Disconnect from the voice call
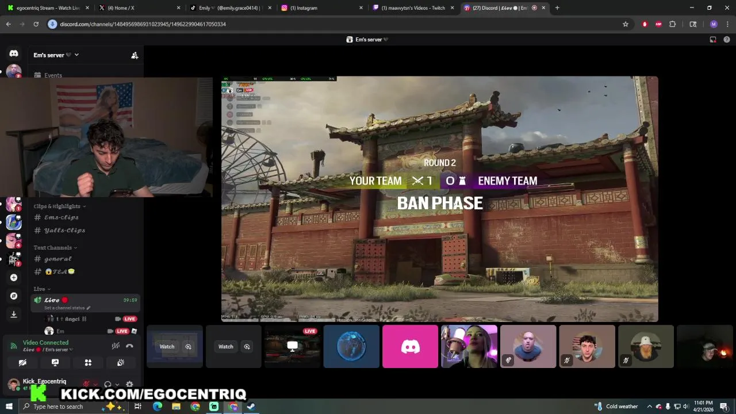 129,346
